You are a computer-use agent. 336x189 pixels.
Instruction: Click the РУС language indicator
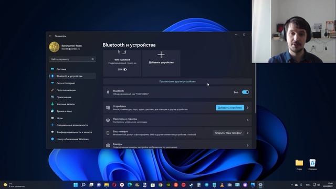pyautogui.click(x=308, y=185)
